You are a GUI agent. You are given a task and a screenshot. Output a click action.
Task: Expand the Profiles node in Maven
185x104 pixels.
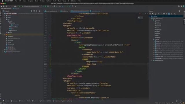click(150, 16)
